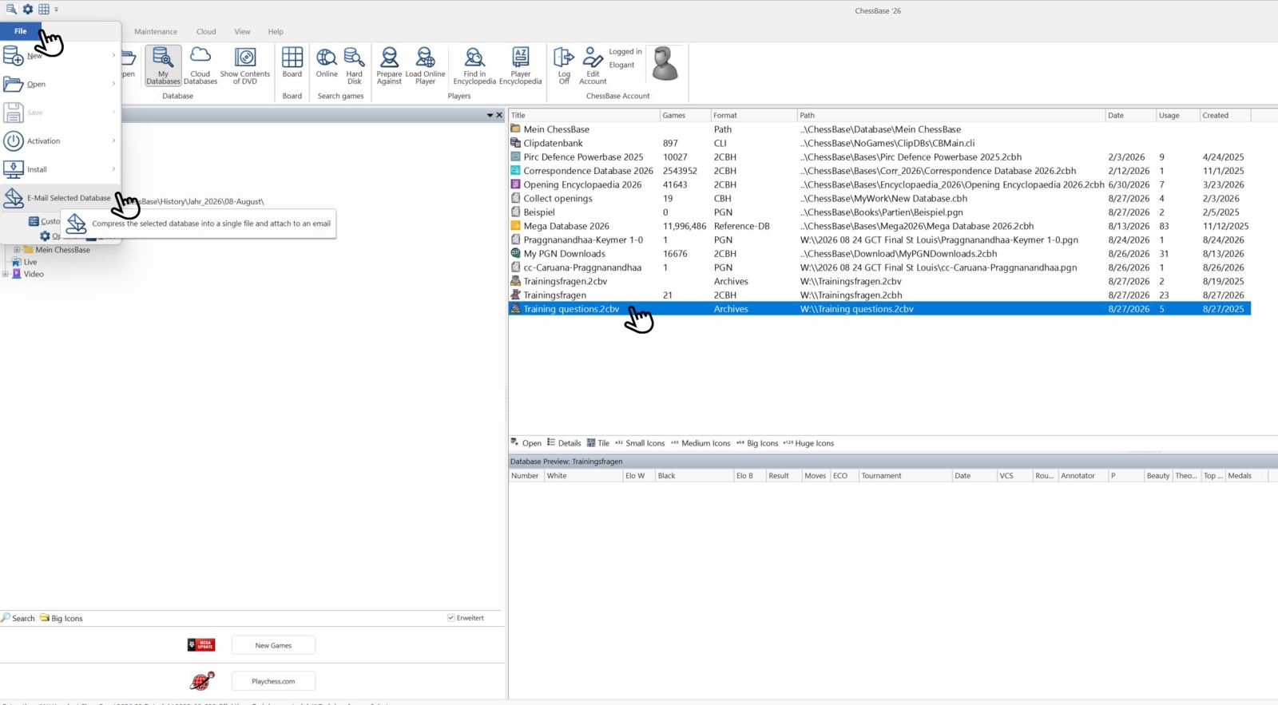Set database list to Small Icons

point(640,443)
